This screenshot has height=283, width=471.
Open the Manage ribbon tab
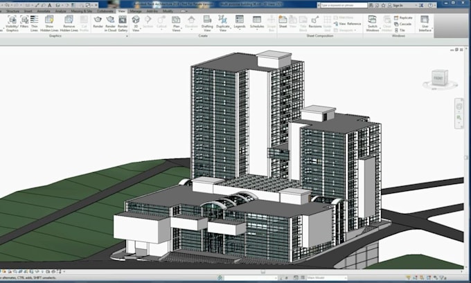[x=136, y=11]
